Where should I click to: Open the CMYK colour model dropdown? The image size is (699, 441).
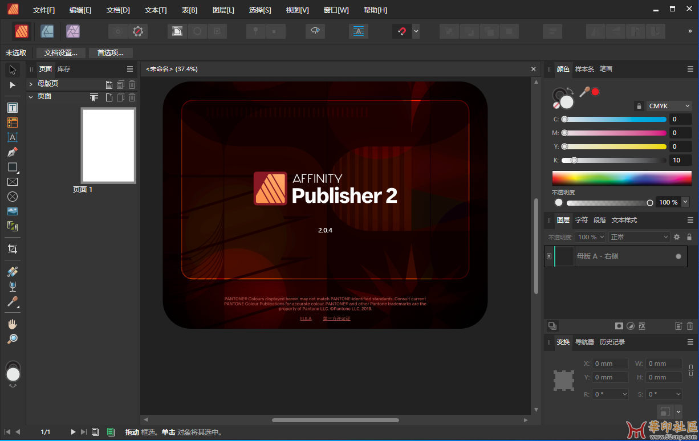pyautogui.click(x=669, y=106)
